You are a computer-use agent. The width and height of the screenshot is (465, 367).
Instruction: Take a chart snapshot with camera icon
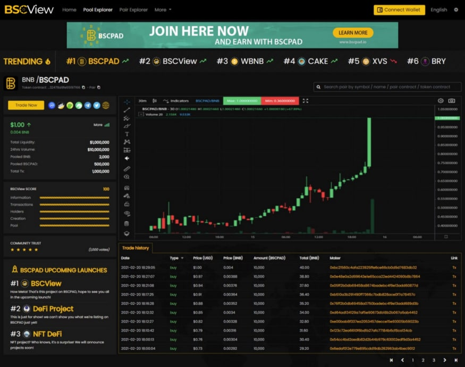(x=451, y=101)
